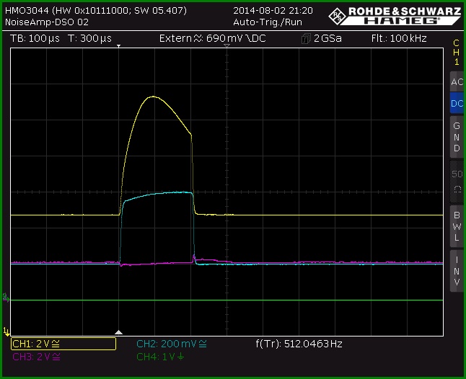Toggle BWL bandwidth limit

coord(457,226)
